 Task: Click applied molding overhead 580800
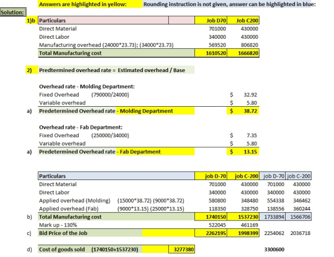point(217,200)
